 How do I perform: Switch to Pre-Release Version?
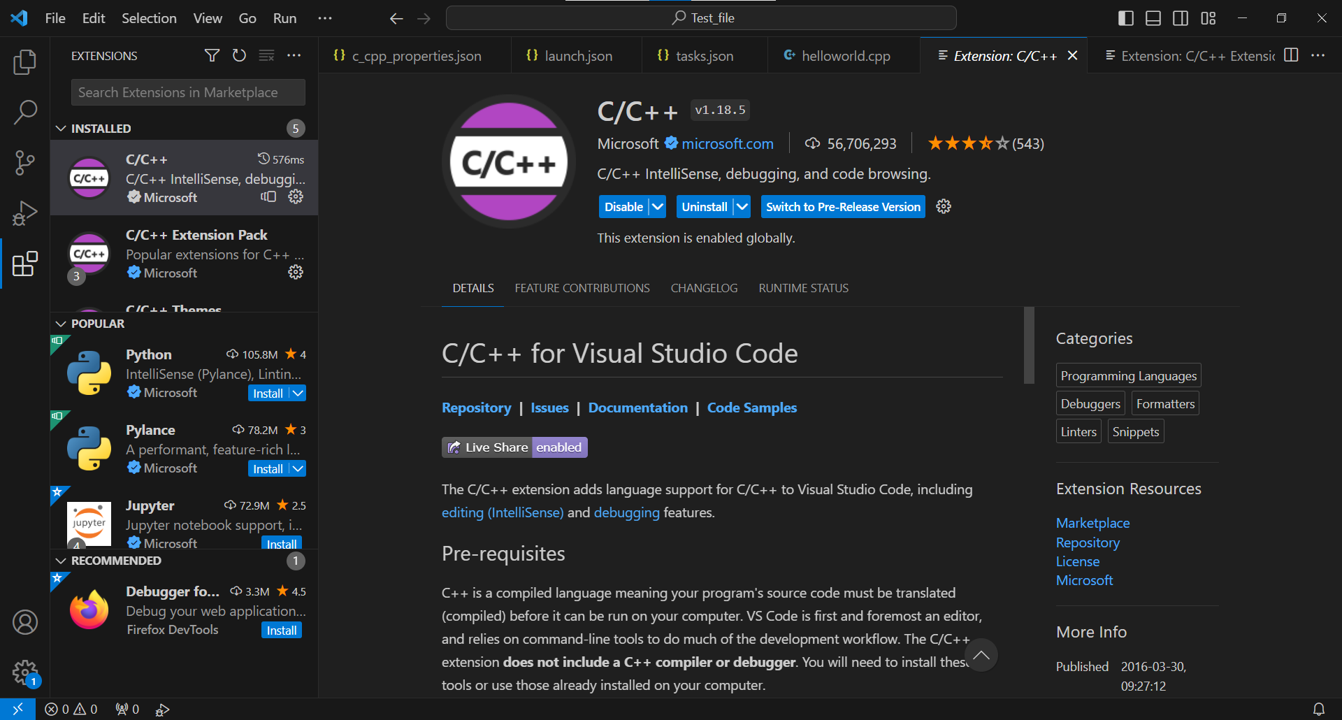tap(843, 207)
